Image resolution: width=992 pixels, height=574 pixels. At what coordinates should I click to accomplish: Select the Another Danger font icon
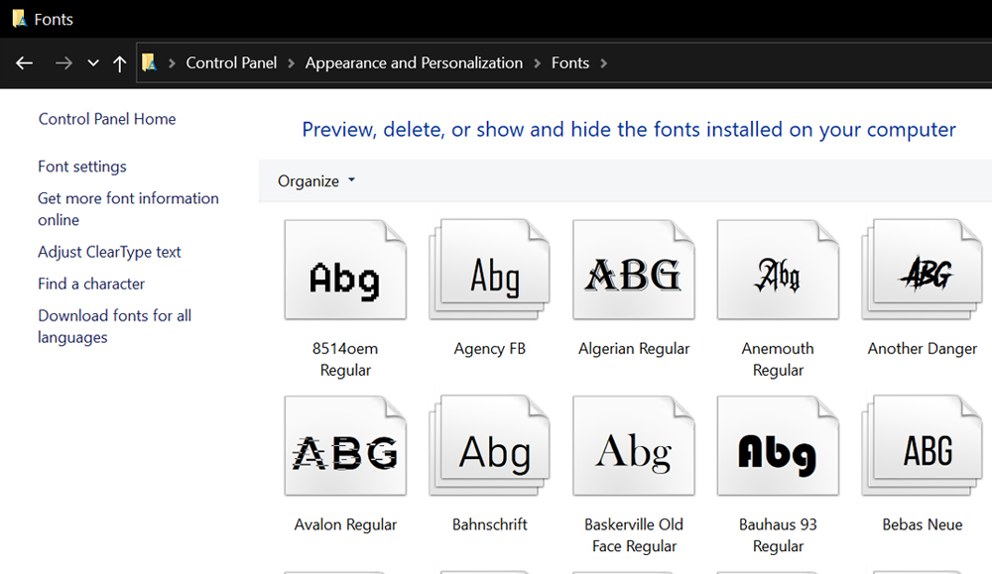coord(923,273)
